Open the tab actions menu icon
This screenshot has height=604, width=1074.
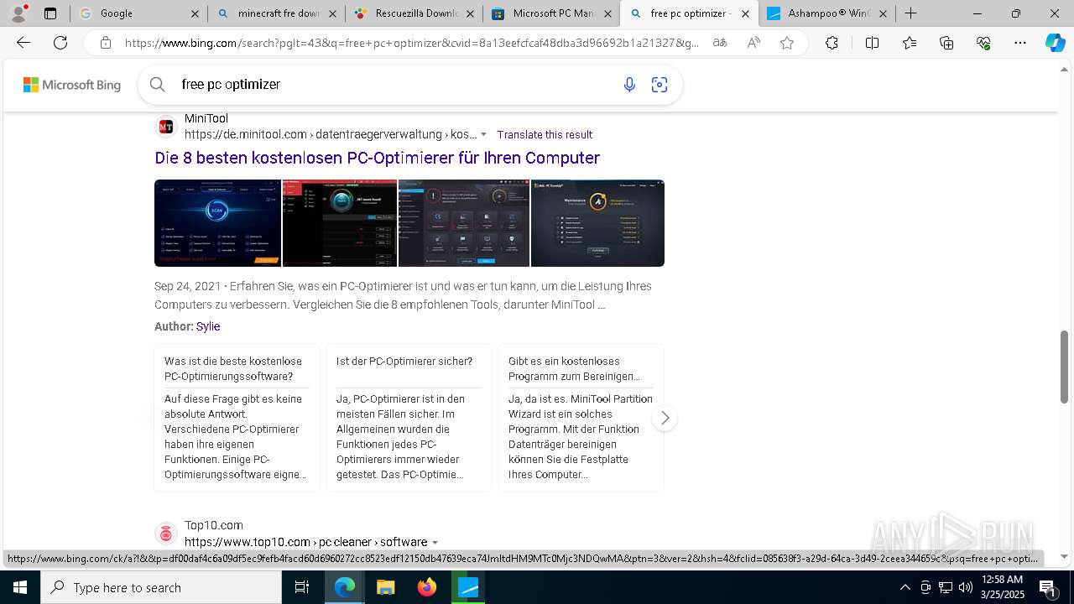click(x=50, y=13)
